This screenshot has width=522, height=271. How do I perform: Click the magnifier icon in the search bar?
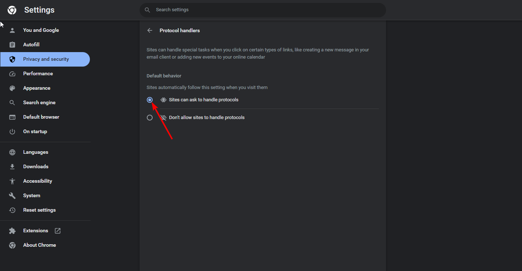click(x=148, y=10)
